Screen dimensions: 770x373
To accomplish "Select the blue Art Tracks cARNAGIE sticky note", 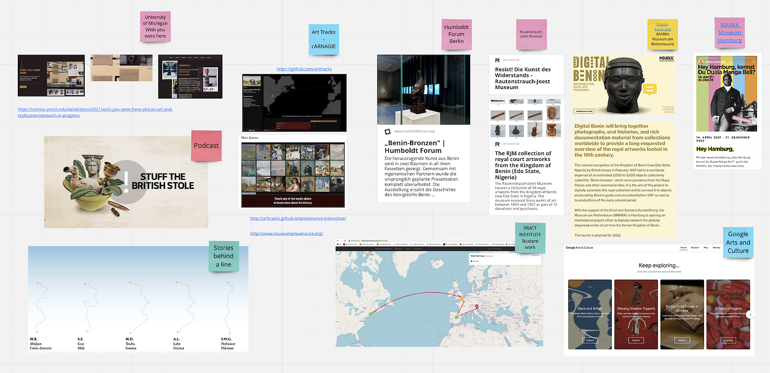I will pyautogui.click(x=323, y=39).
